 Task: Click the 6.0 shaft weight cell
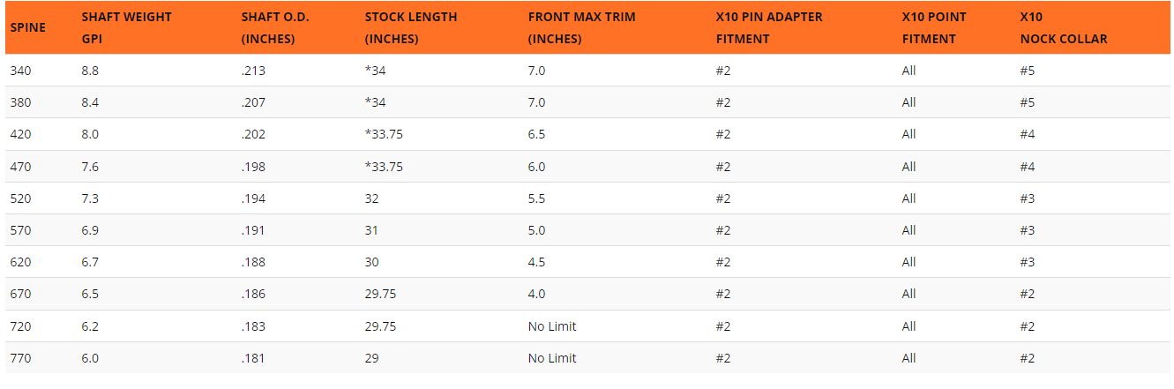[90, 358]
